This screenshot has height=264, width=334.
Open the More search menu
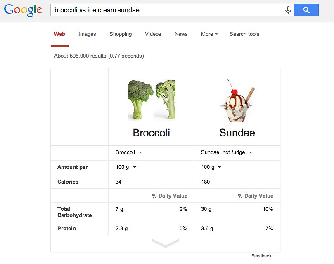point(209,34)
